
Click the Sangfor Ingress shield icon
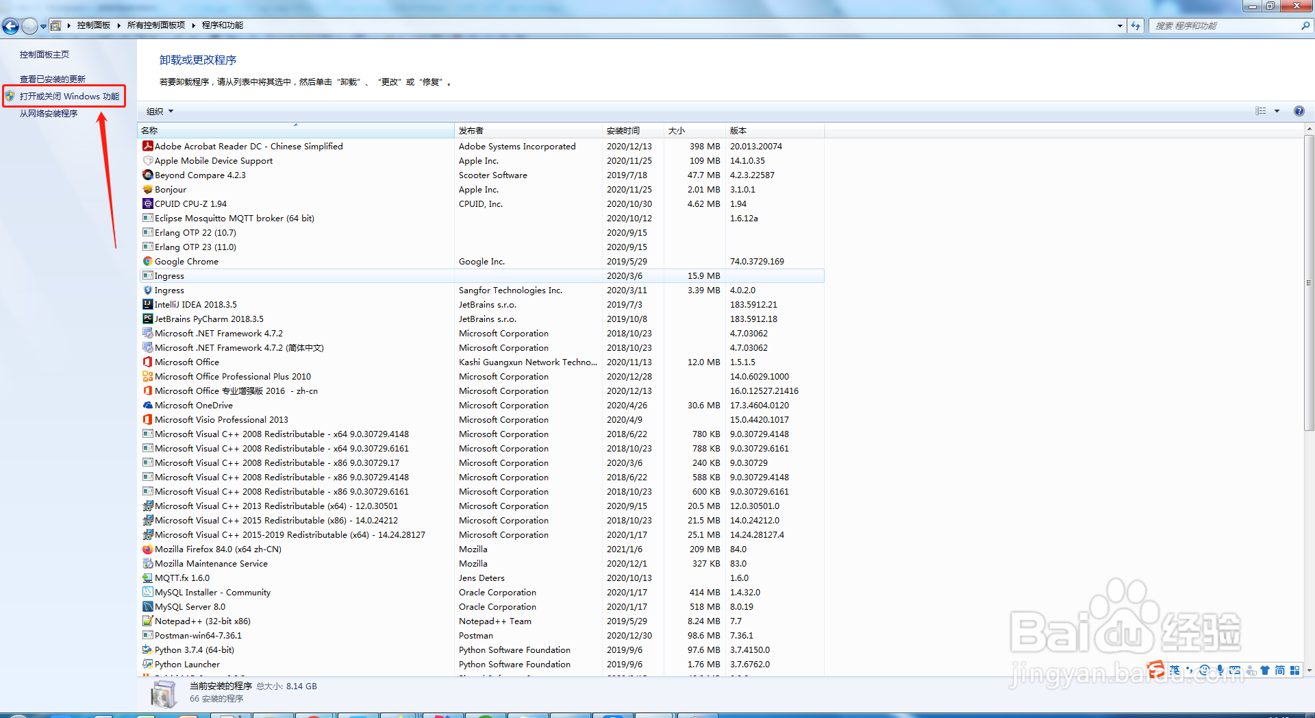point(147,290)
